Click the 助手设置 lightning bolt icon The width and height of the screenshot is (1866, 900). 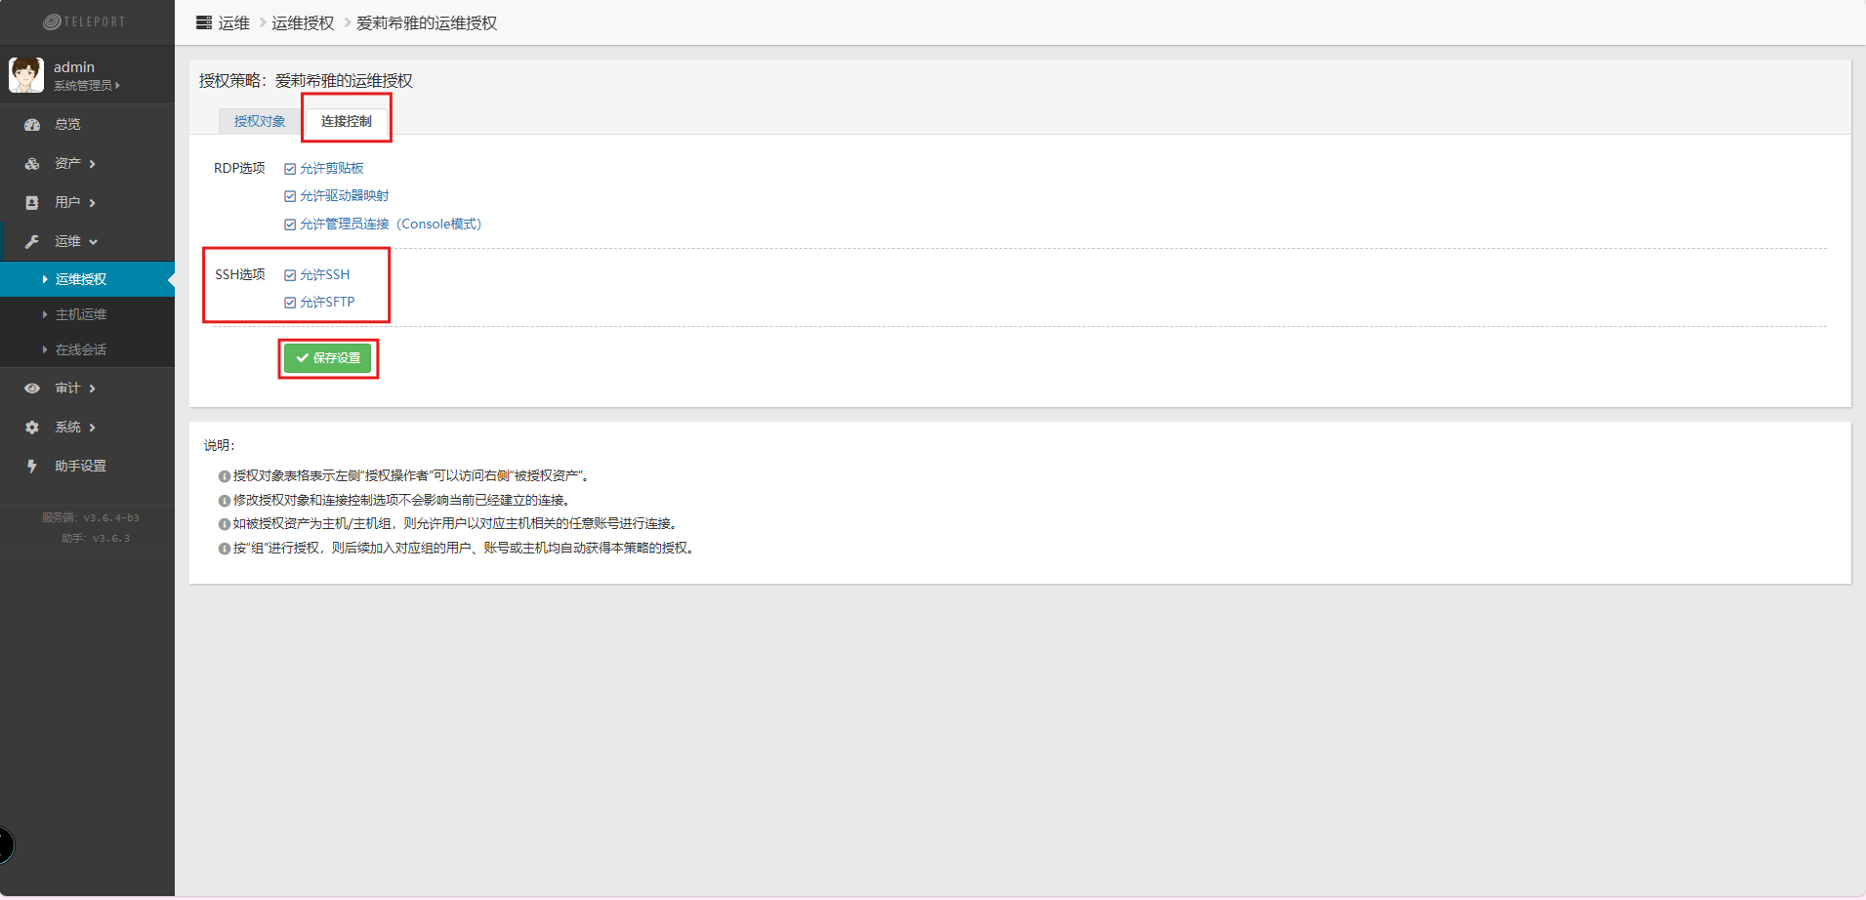tap(32, 467)
